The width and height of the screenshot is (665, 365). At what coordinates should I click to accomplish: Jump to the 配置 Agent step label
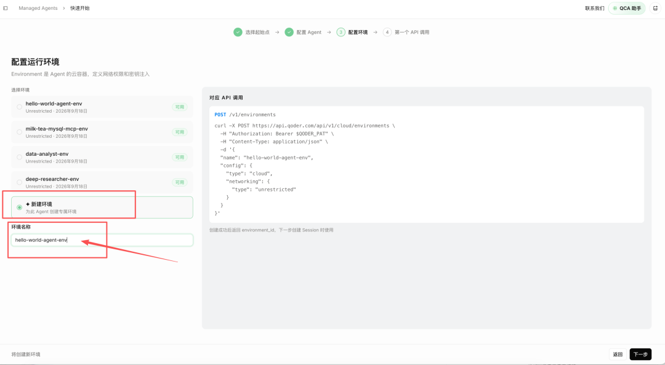coord(308,32)
